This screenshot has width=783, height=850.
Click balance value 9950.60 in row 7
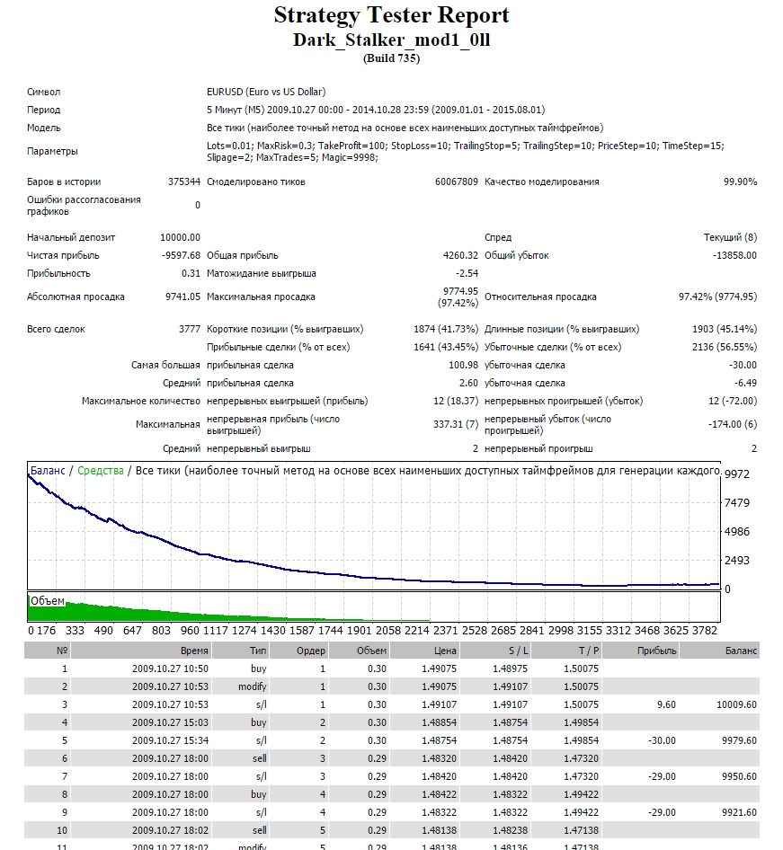pos(739,776)
